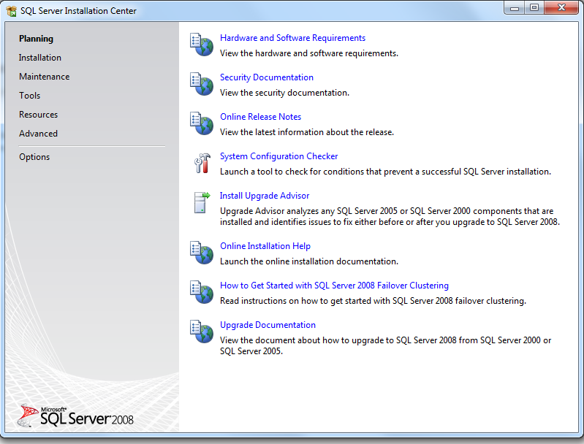This screenshot has width=584, height=444.
Task: Click the System Configuration Checker description text
Action: pos(385,172)
